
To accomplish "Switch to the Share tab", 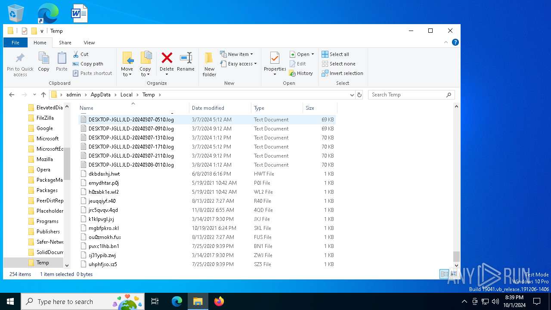I will coord(65,43).
